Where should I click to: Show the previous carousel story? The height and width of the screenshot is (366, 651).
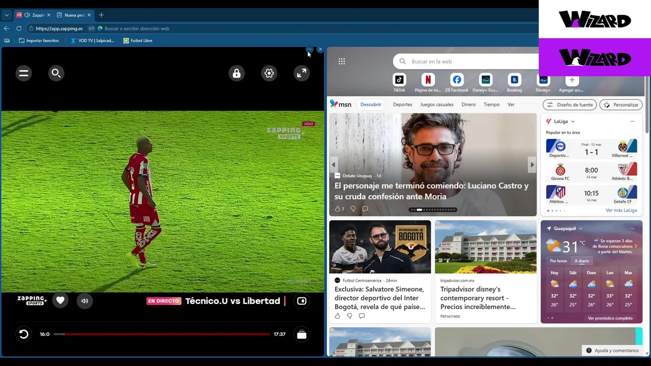334,165
